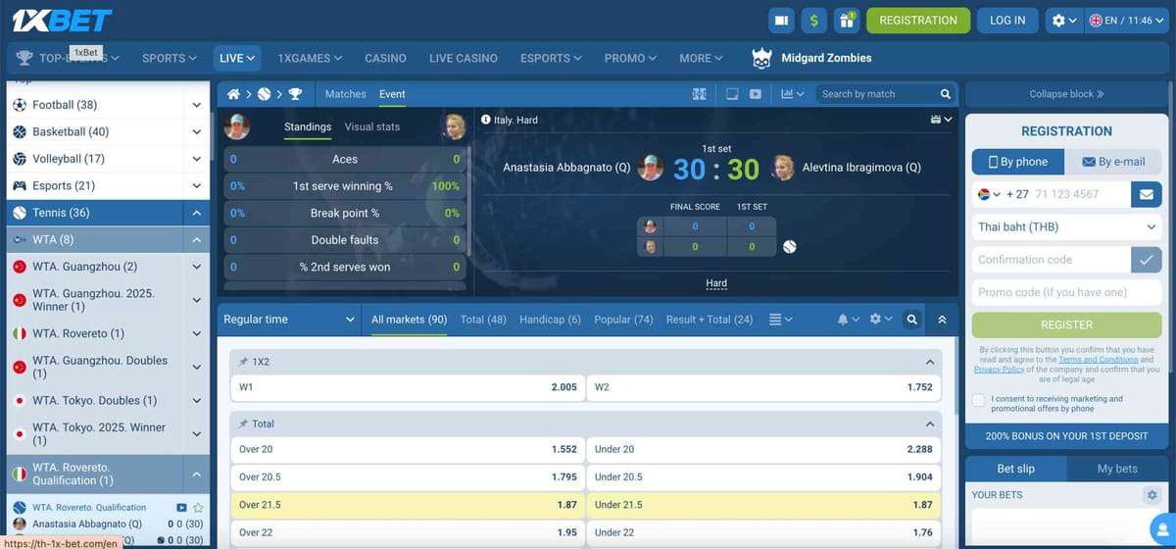Switch to the Matches tab
Screen dimensions: 1176x549
[345, 94]
